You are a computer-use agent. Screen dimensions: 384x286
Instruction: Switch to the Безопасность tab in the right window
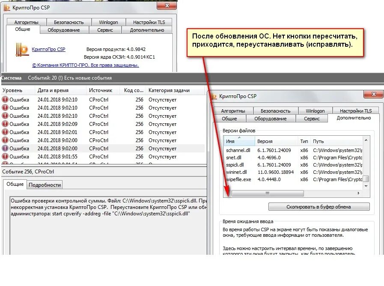coord(276,111)
